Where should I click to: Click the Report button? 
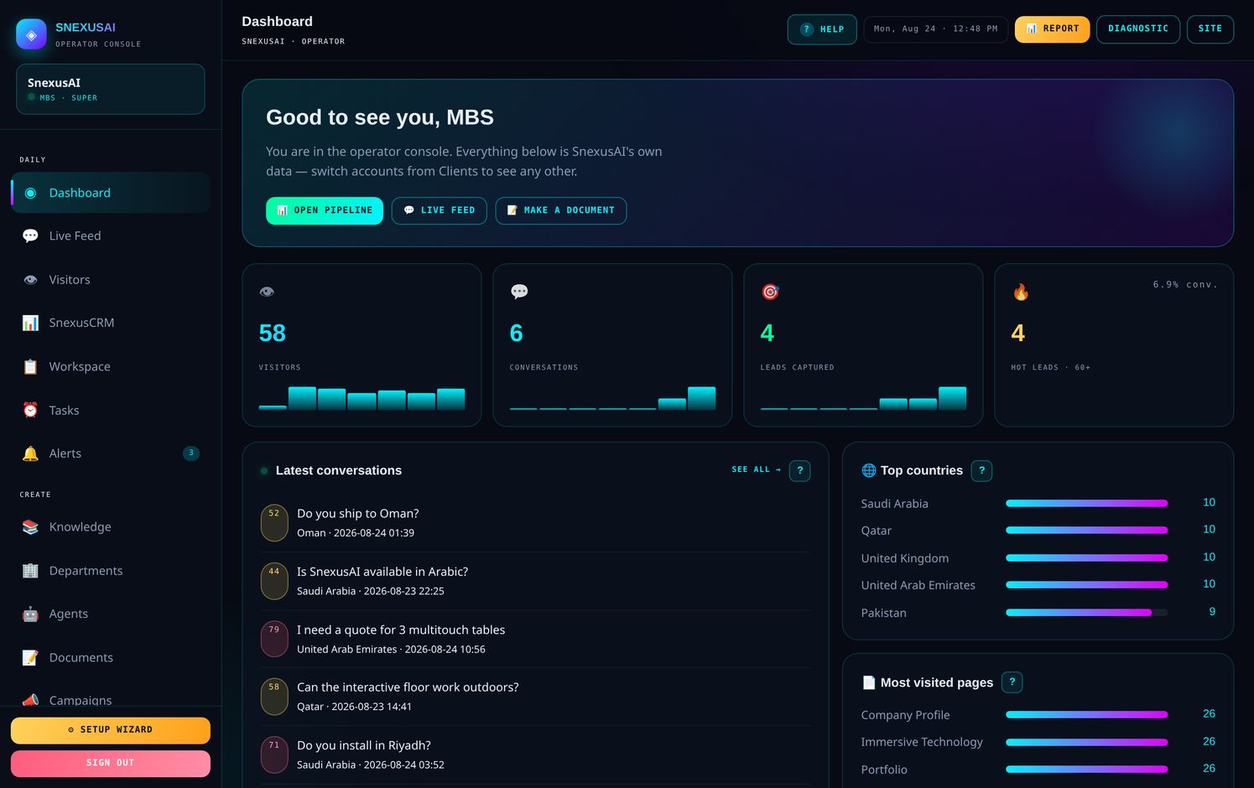pos(1053,29)
